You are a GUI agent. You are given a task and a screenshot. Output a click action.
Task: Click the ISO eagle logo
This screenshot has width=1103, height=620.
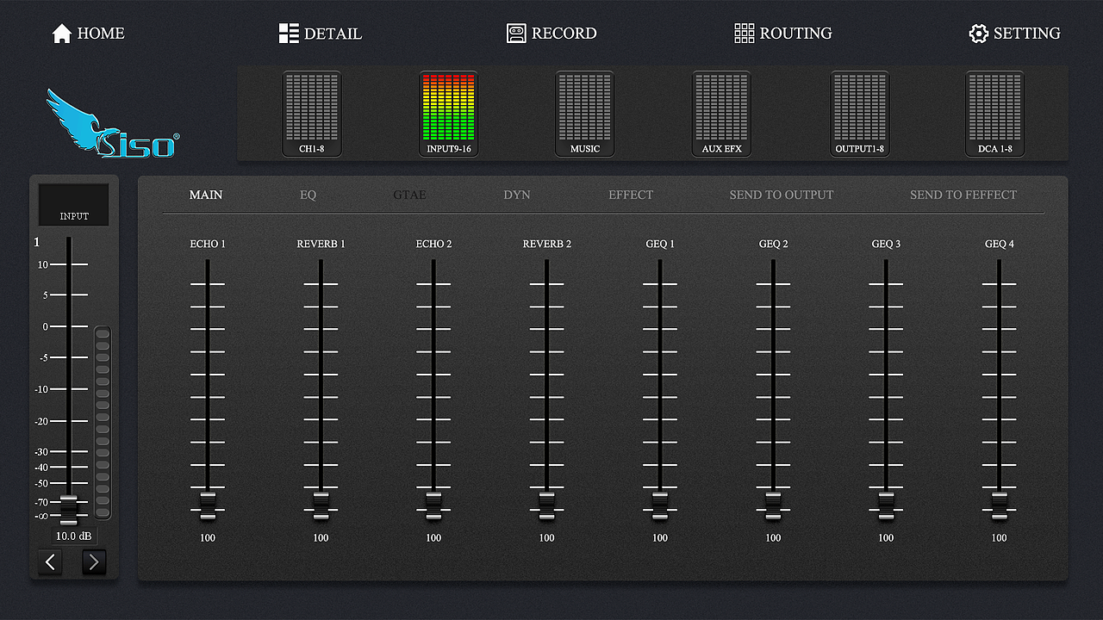click(x=112, y=126)
